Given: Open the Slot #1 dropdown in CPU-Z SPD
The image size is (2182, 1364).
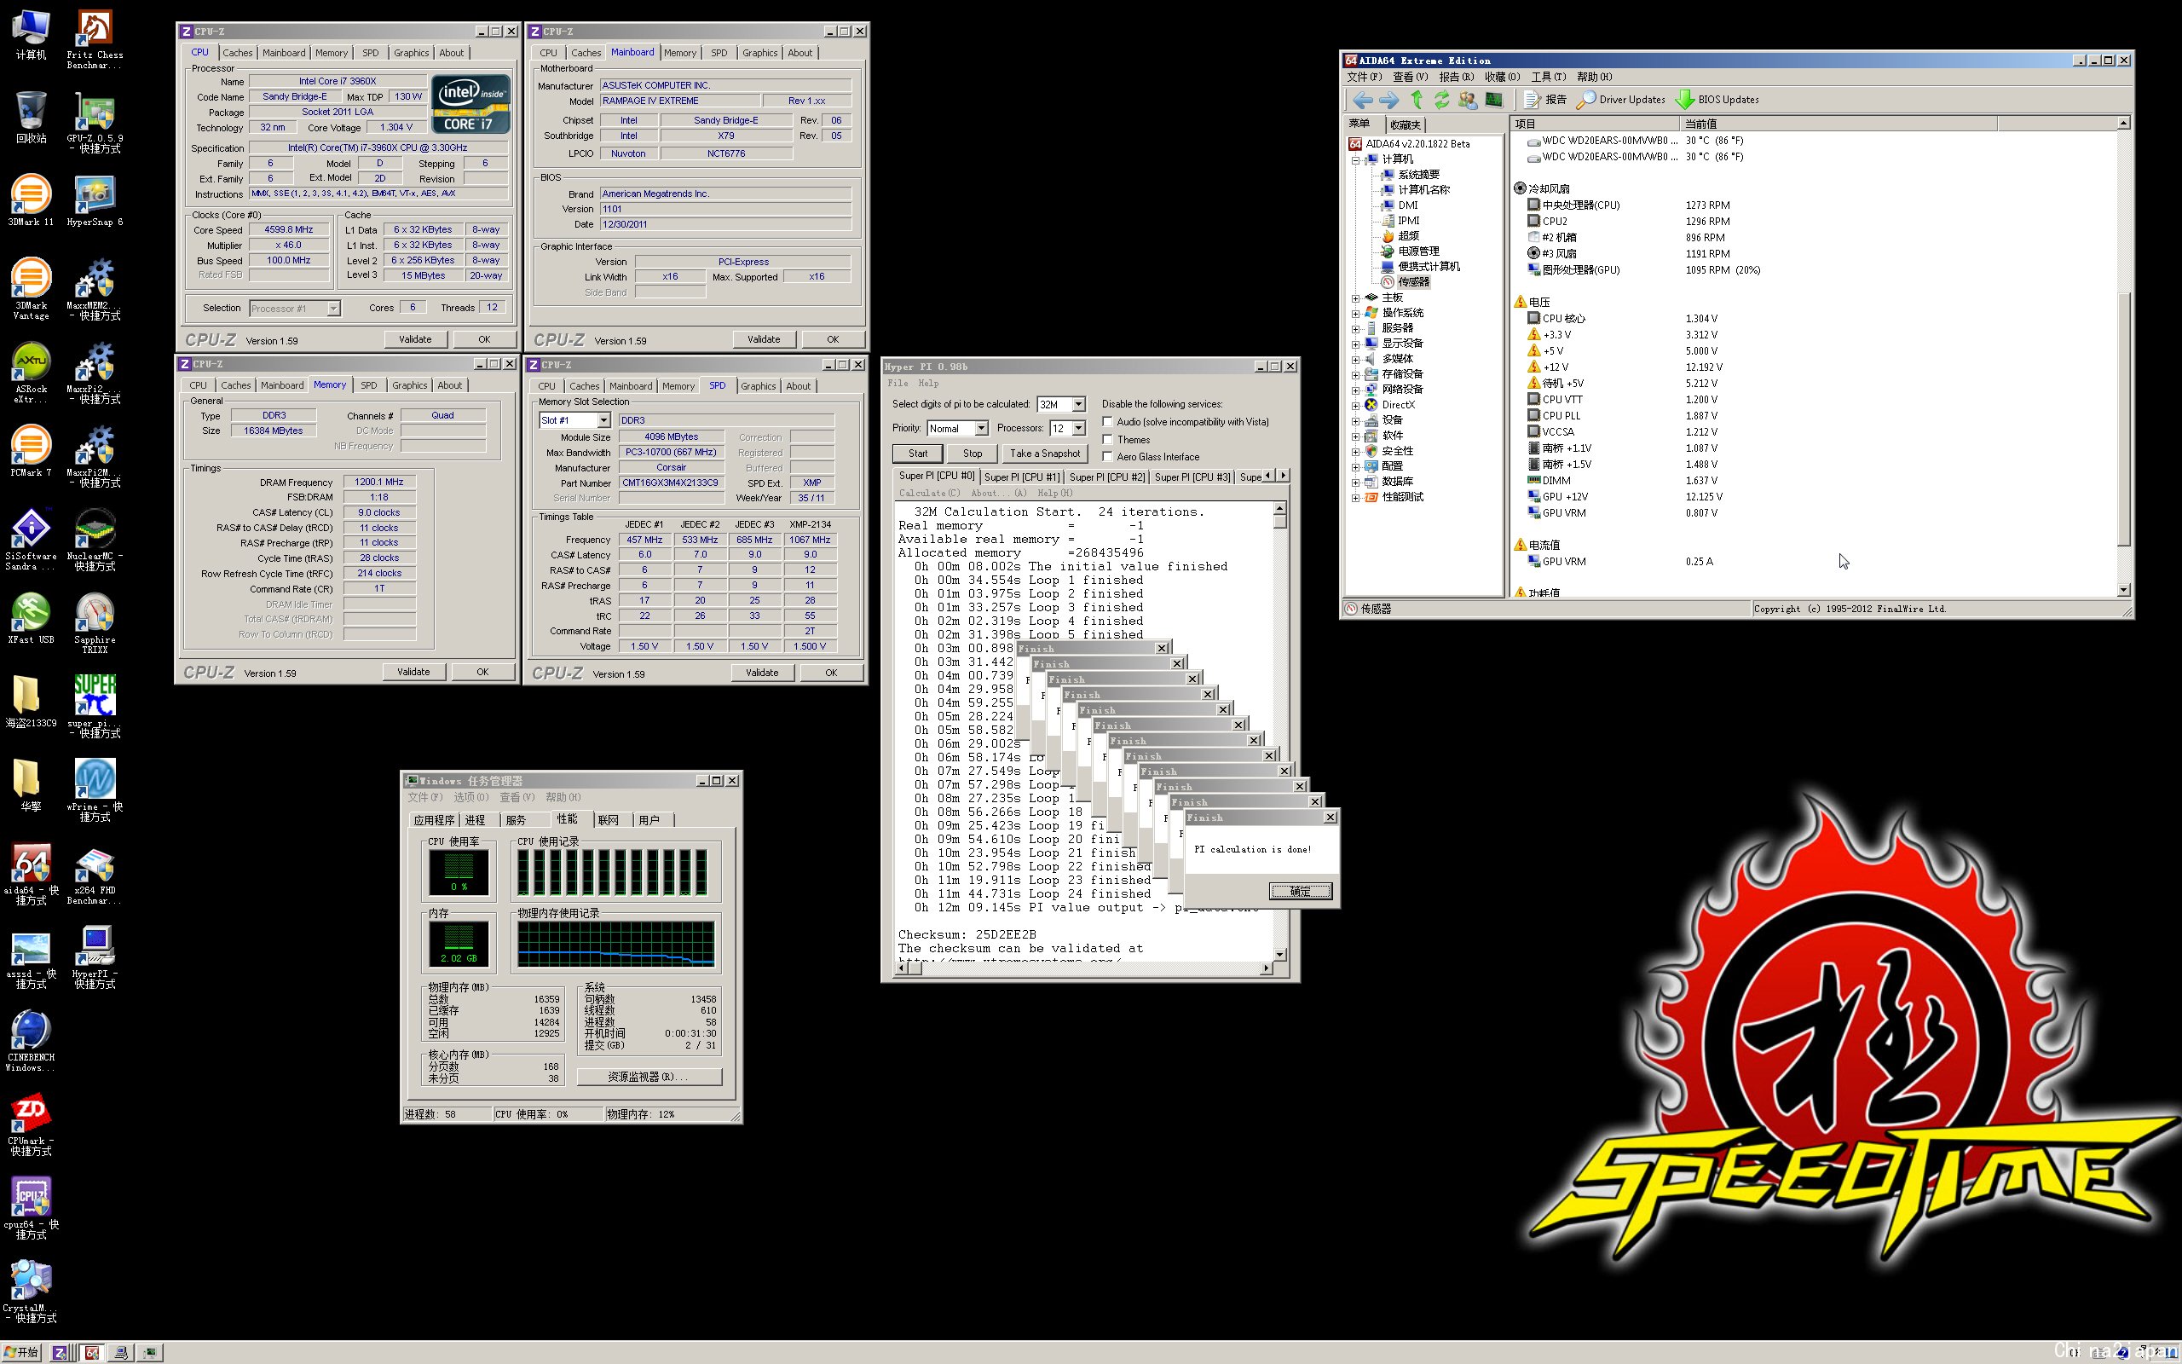Looking at the screenshot, I should coord(603,420).
